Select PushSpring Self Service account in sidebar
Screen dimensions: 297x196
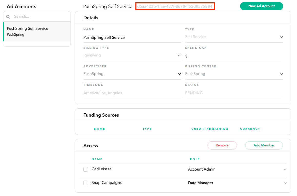(37, 31)
